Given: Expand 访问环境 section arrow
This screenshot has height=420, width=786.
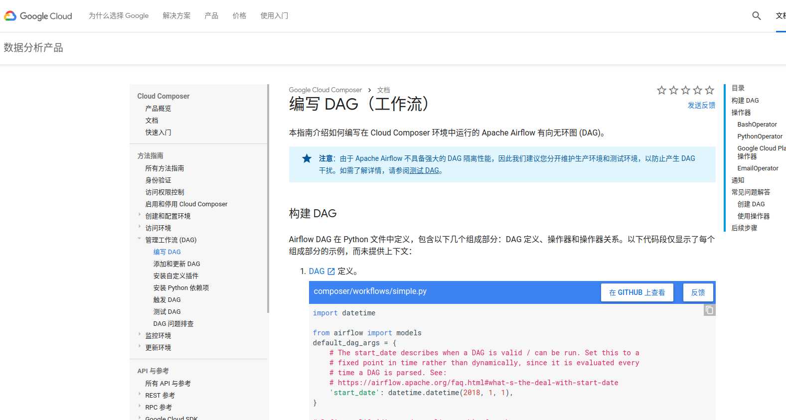Looking at the screenshot, I should [x=140, y=227].
